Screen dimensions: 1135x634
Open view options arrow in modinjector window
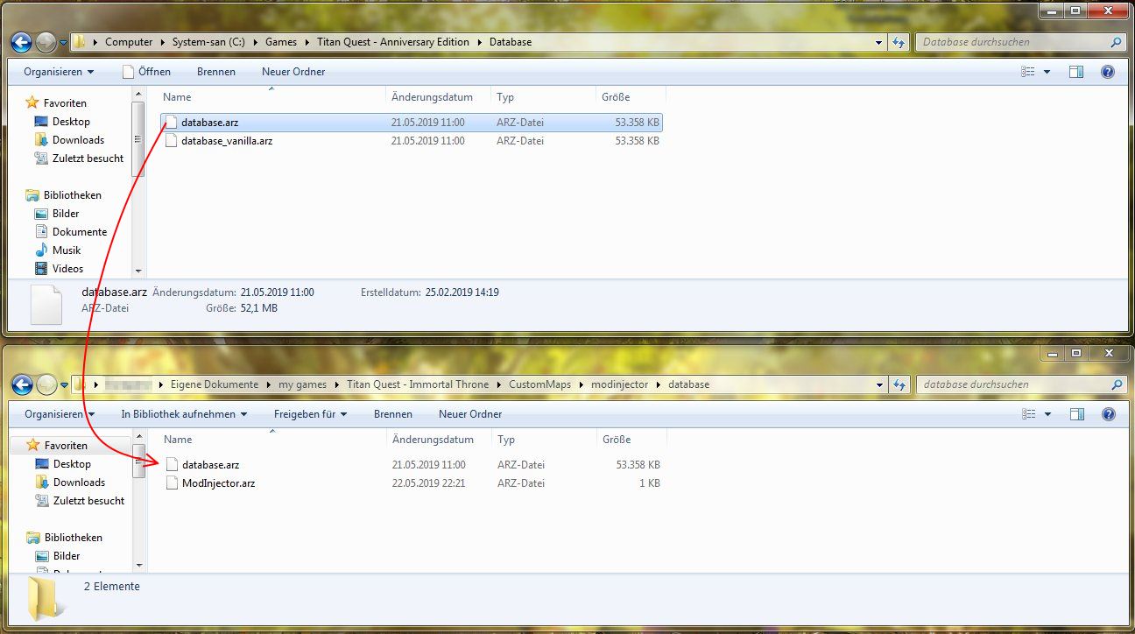pos(1047,414)
